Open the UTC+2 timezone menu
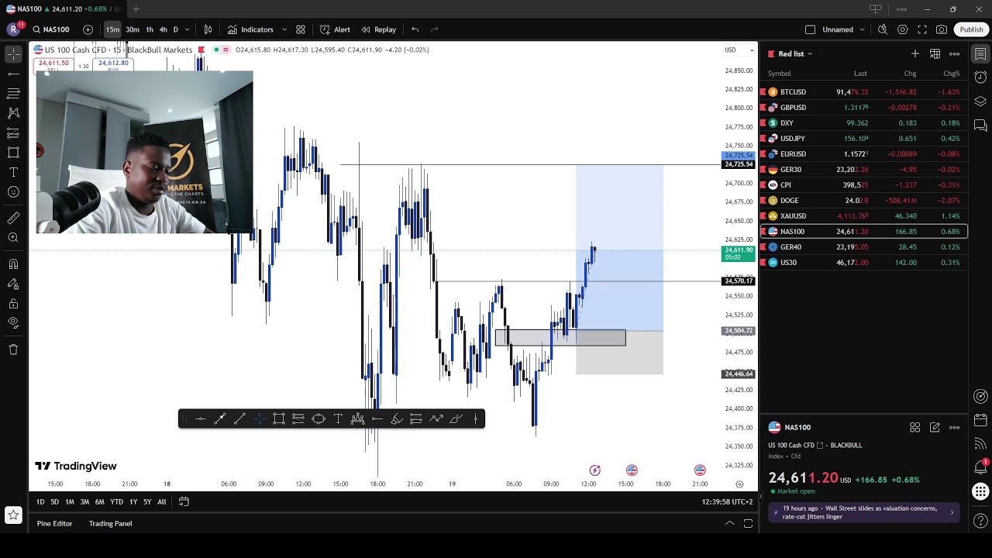This screenshot has height=558, width=992. [x=727, y=501]
